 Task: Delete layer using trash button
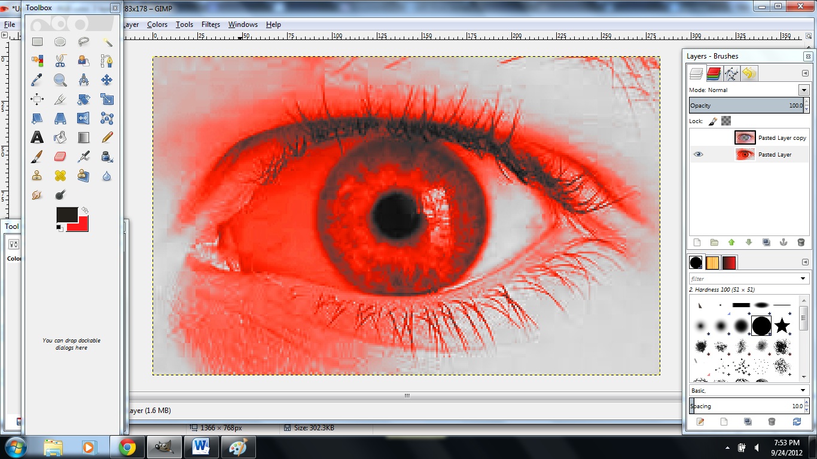[801, 243]
